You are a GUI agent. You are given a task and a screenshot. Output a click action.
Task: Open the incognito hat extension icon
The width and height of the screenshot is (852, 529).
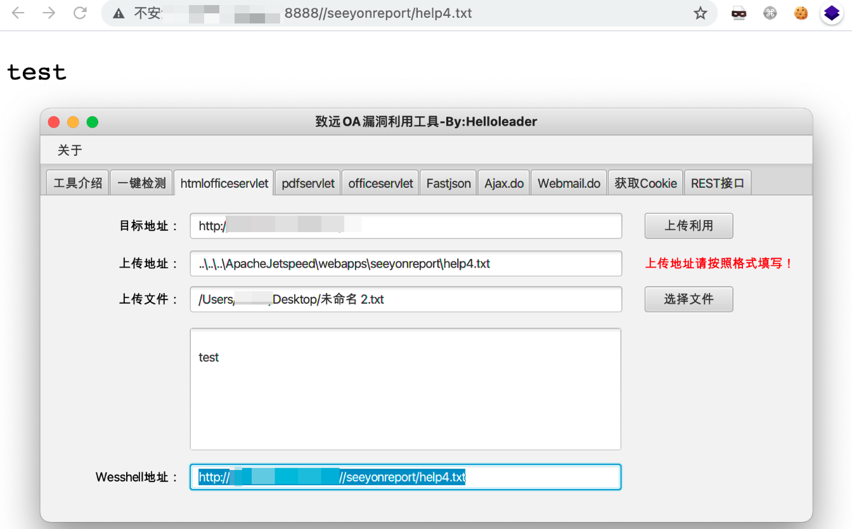[x=739, y=13]
